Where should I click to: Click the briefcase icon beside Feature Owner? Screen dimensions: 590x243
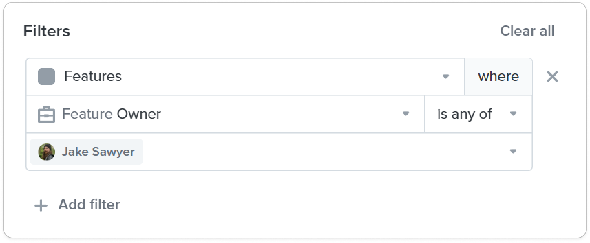[46, 114]
